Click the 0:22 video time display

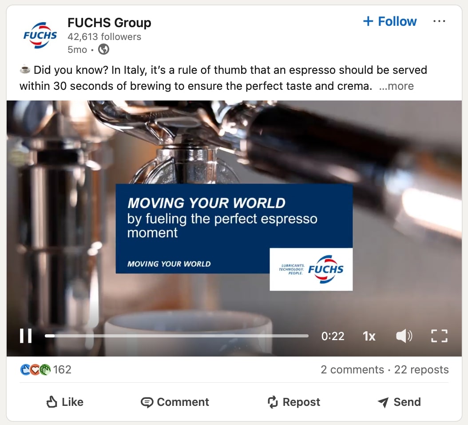pyautogui.click(x=333, y=336)
